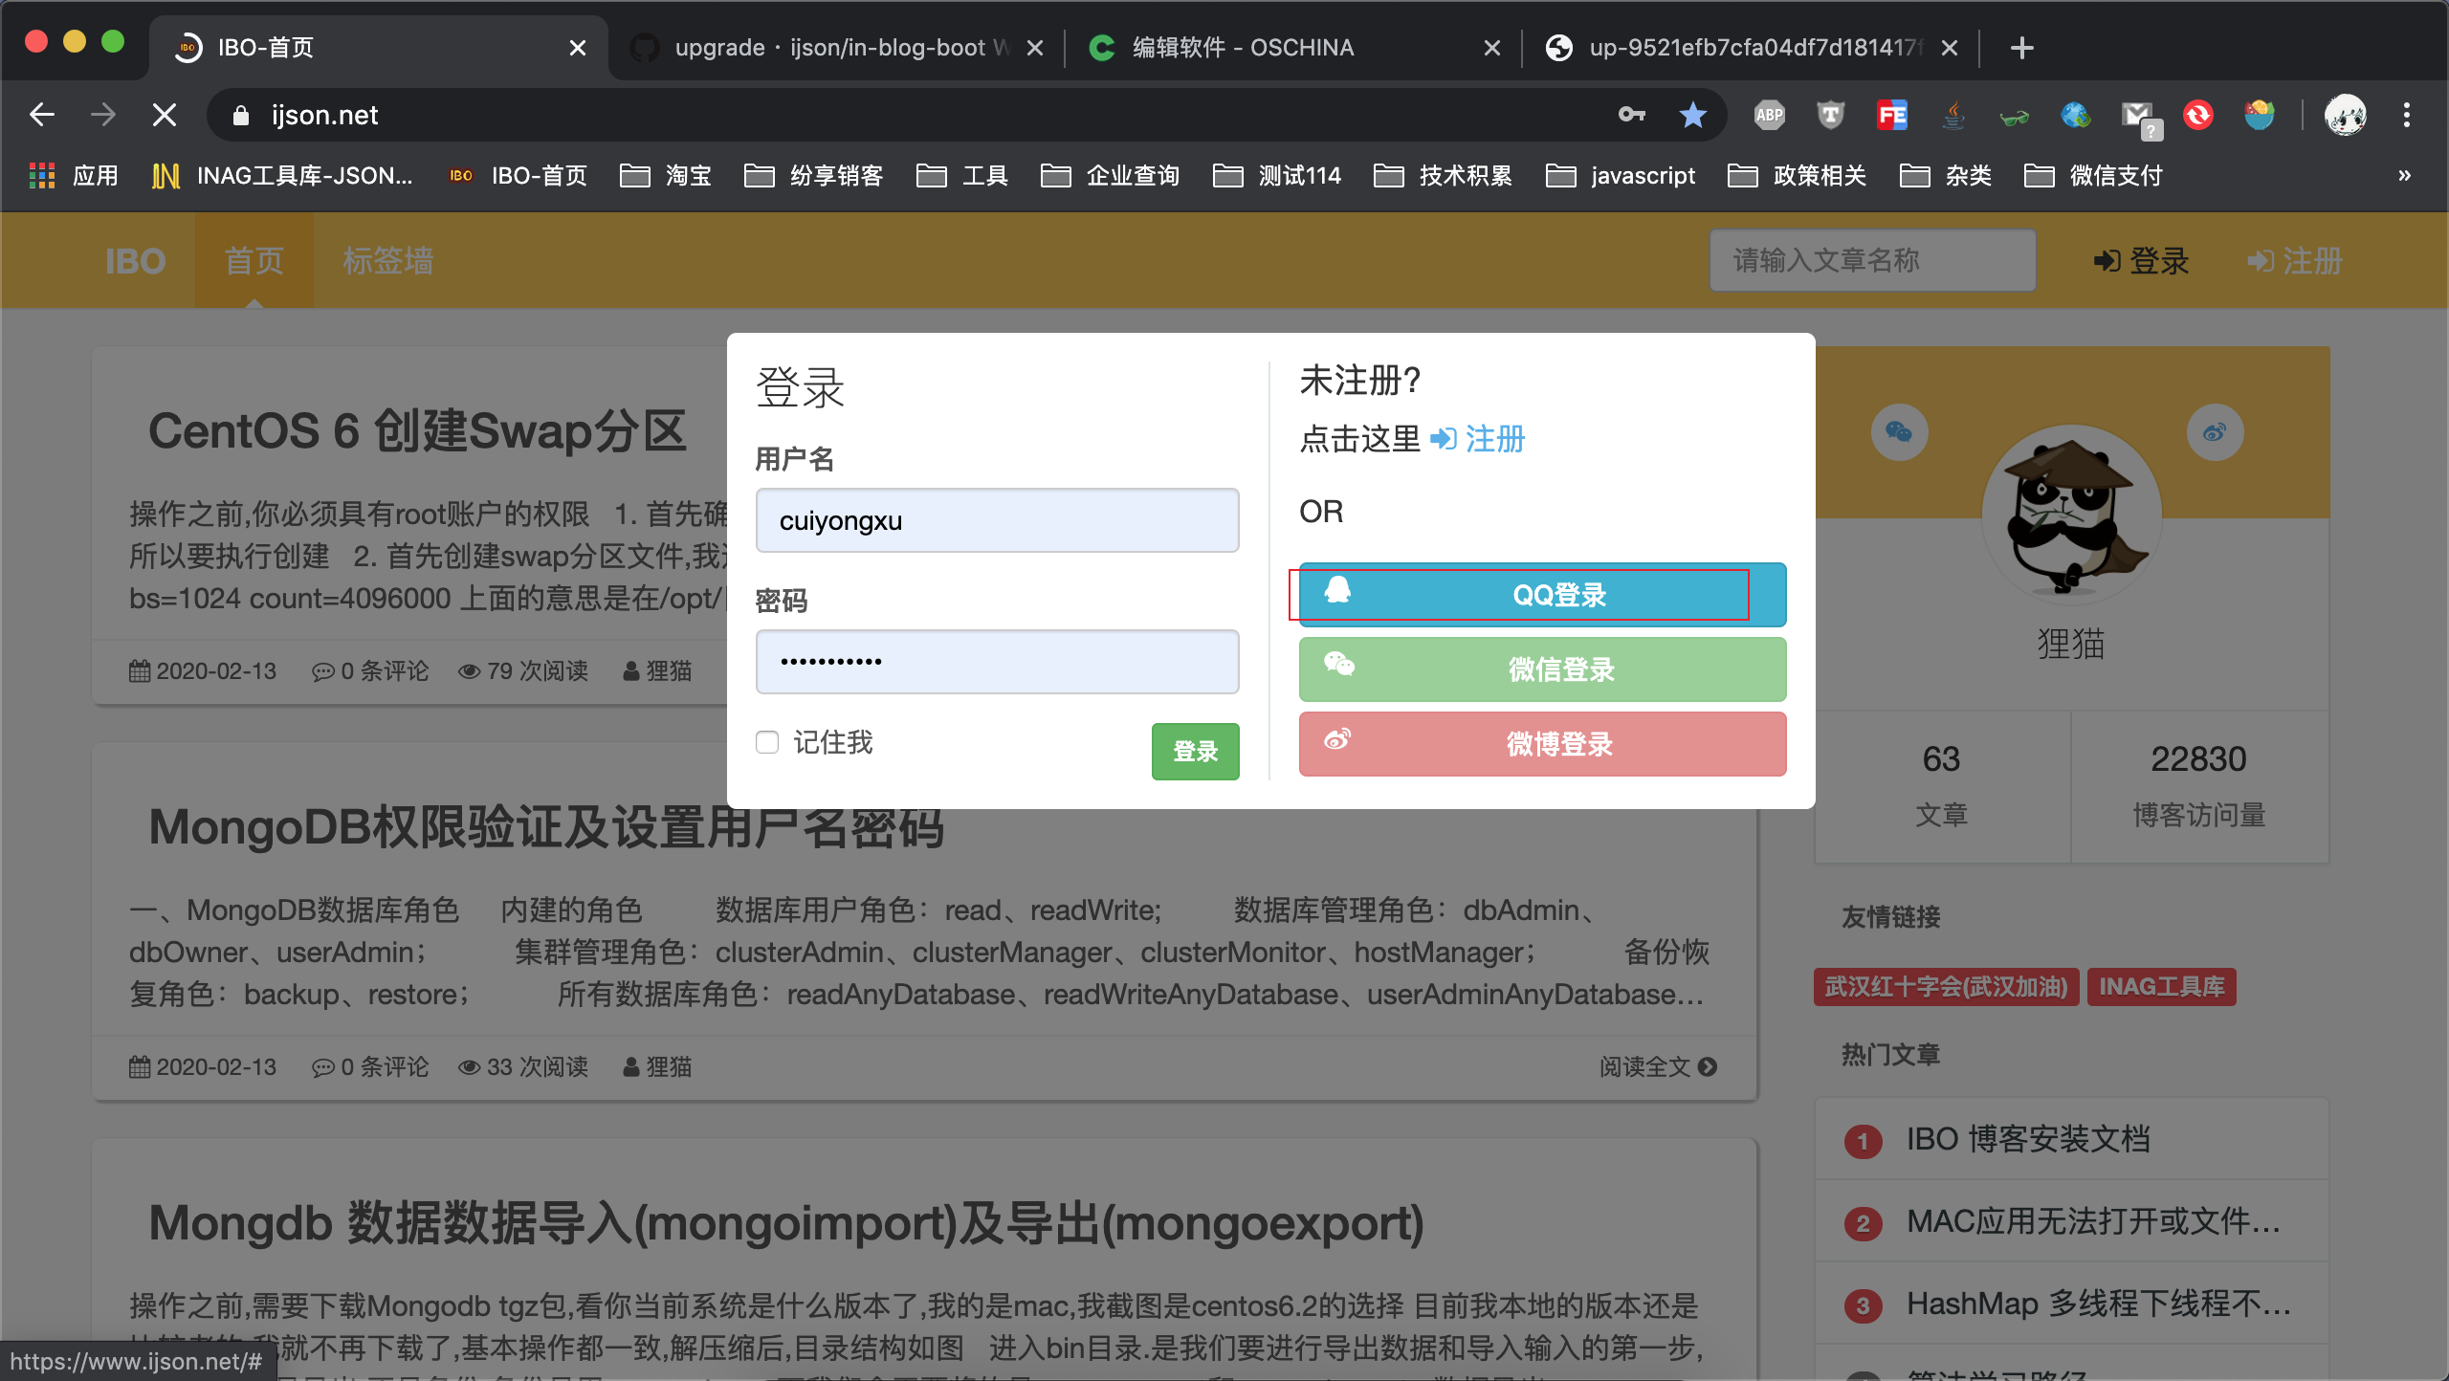2449x1381 pixels.
Task: Open the globe extension icon
Action: [2076, 115]
